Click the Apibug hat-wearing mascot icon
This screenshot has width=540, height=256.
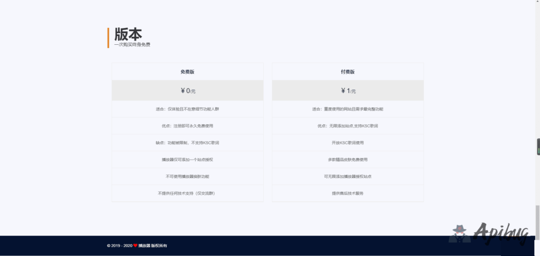460,233
